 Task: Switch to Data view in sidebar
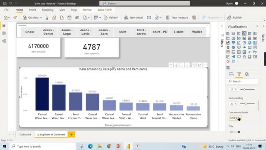pyautogui.click(x=4, y=33)
